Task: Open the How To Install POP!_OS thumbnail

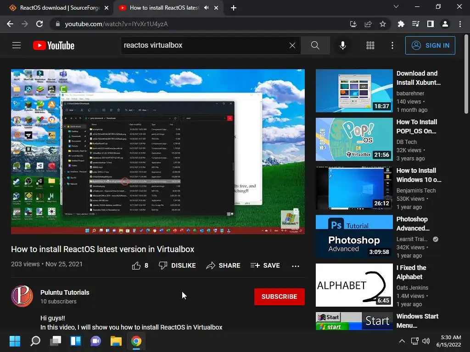Action: coord(354,139)
